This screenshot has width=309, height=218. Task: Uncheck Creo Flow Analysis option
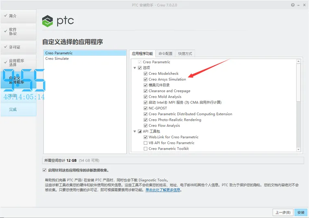[146, 126]
